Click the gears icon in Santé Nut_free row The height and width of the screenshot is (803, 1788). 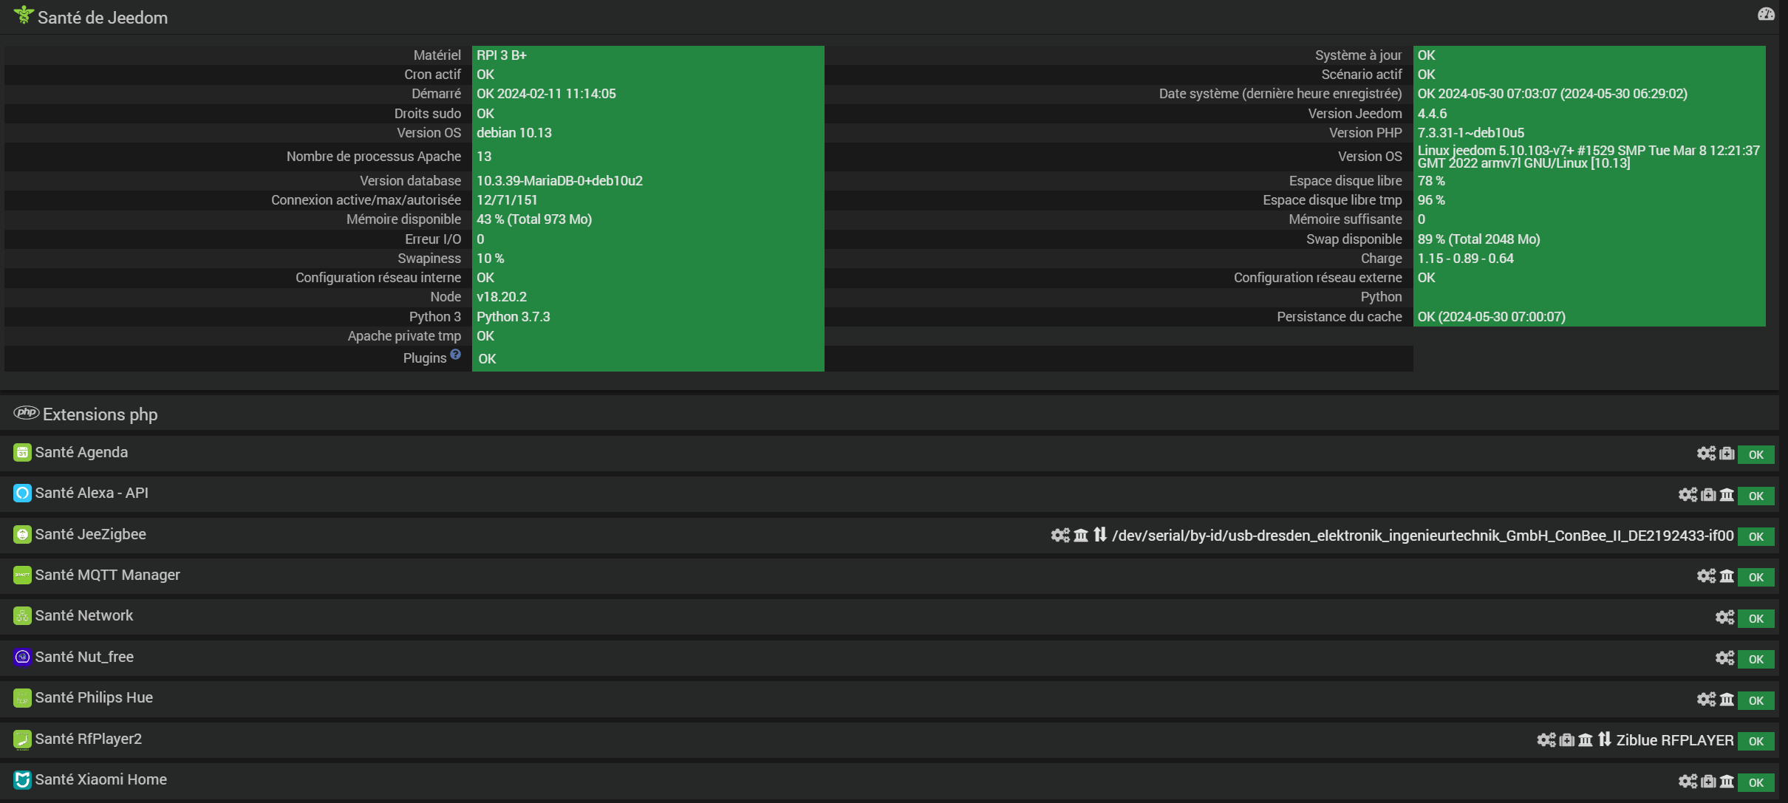point(1724,658)
